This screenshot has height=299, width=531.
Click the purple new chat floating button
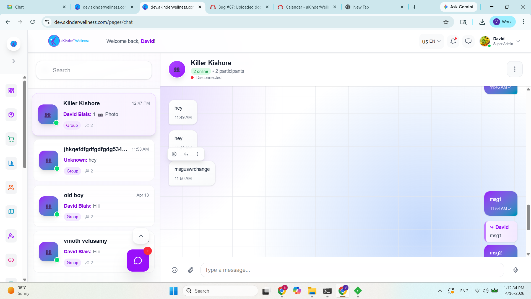(x=138, y=261)
